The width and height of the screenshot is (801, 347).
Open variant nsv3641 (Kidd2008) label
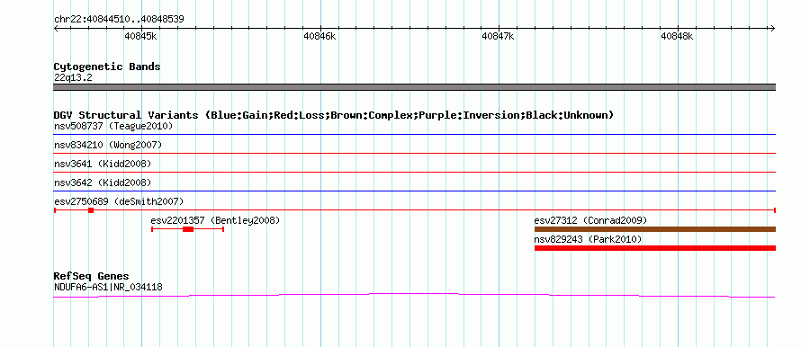click(103, 164)
